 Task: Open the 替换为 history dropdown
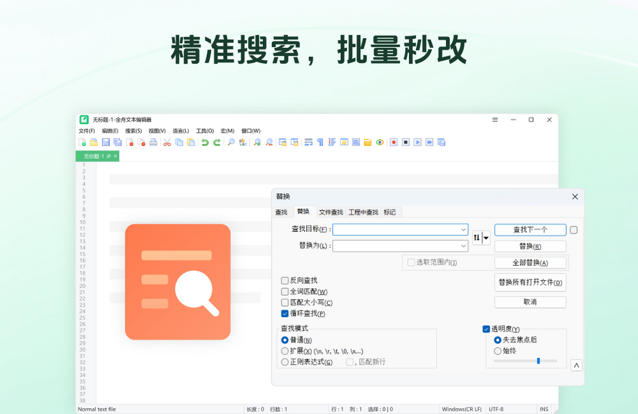pos(462,246)
